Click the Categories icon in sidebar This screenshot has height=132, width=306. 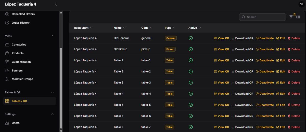point(7,44)
